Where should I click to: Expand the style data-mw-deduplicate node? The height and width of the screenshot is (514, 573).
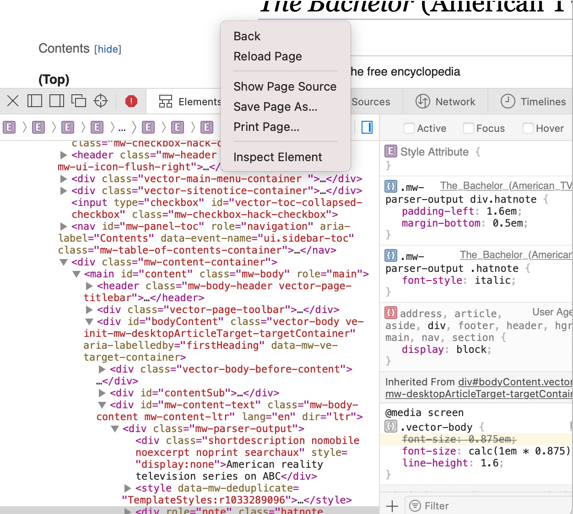[x=128, y=488]
